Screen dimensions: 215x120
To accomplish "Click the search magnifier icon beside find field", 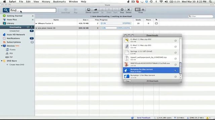I will pos(6,10).
